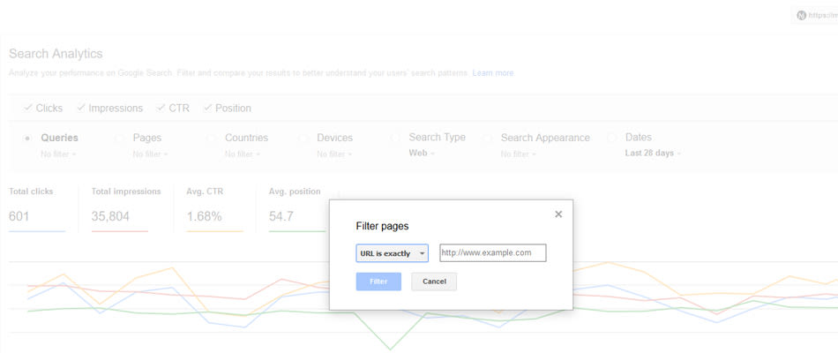The height and width of the screenshot is (353, 838).
Task: Click the Avg. position value 54.7
Action: tap(281, 216)
